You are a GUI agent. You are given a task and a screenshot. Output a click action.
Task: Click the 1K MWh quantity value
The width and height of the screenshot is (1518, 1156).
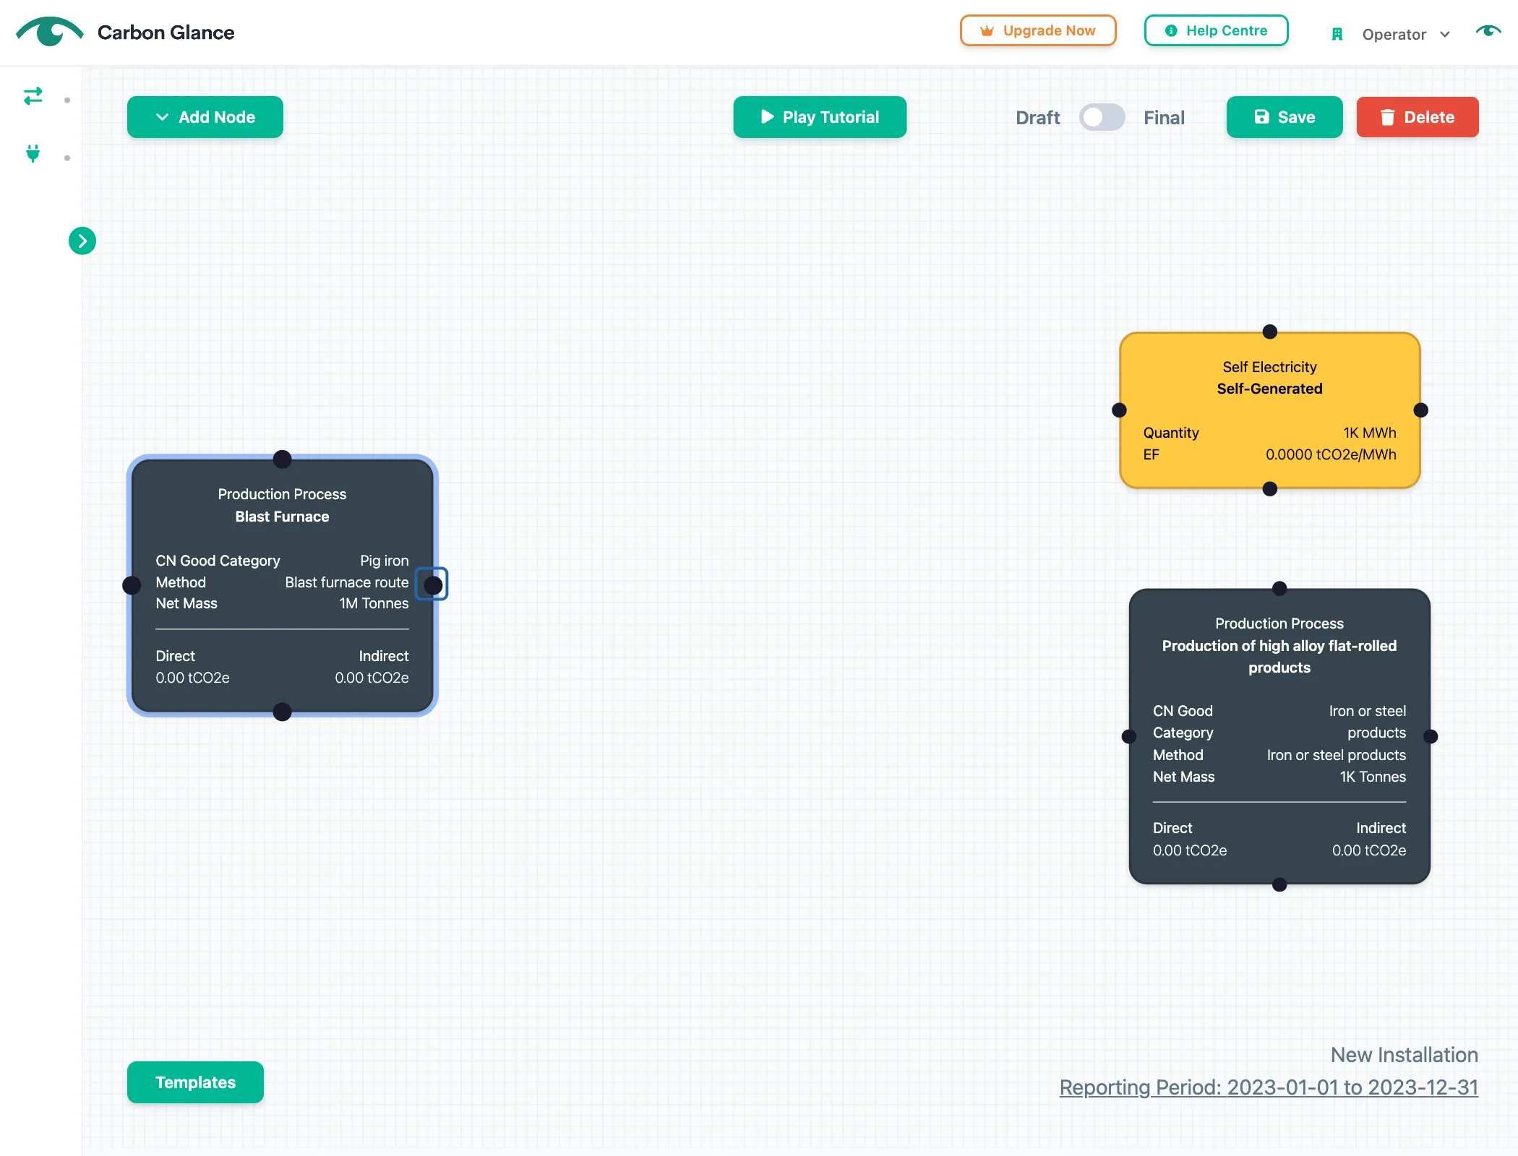pos(1370,433)
